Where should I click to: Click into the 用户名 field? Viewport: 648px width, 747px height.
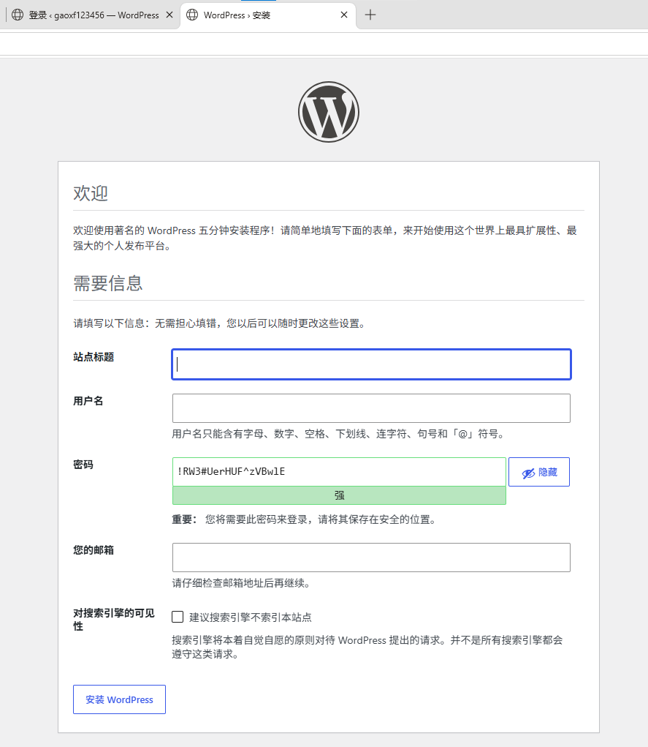pos(371,408)
